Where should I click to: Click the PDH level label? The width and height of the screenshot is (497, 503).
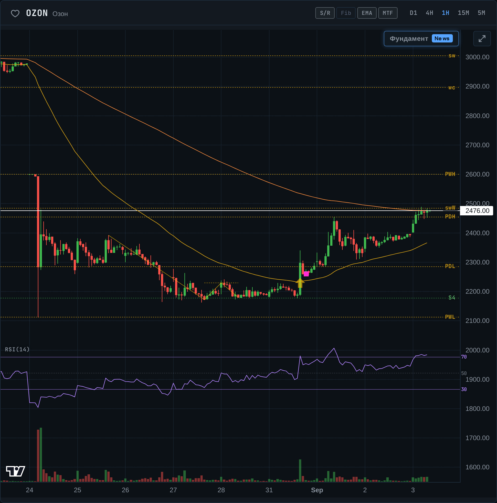(450, 216)
